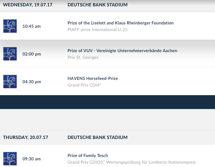Click the dressage icon beside 10:45 am
Viewport: 215px width, 167px height.
pos(10,26)
